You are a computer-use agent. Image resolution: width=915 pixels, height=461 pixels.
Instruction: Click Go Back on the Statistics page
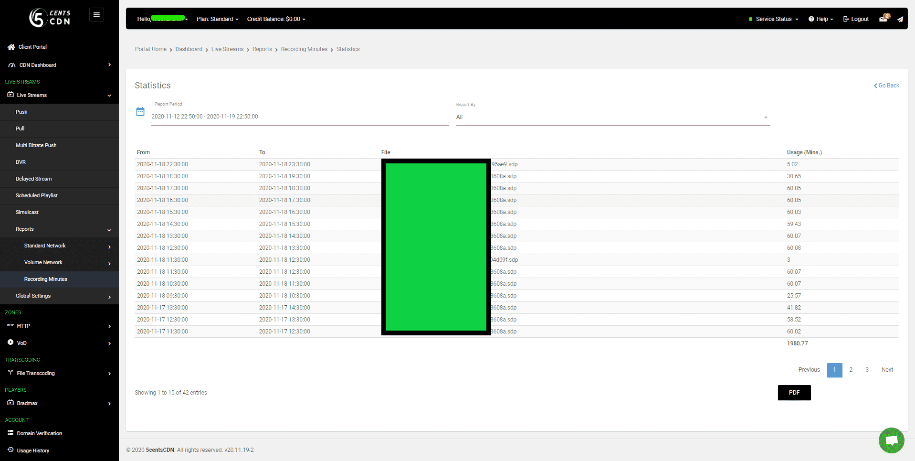(886, 85)
